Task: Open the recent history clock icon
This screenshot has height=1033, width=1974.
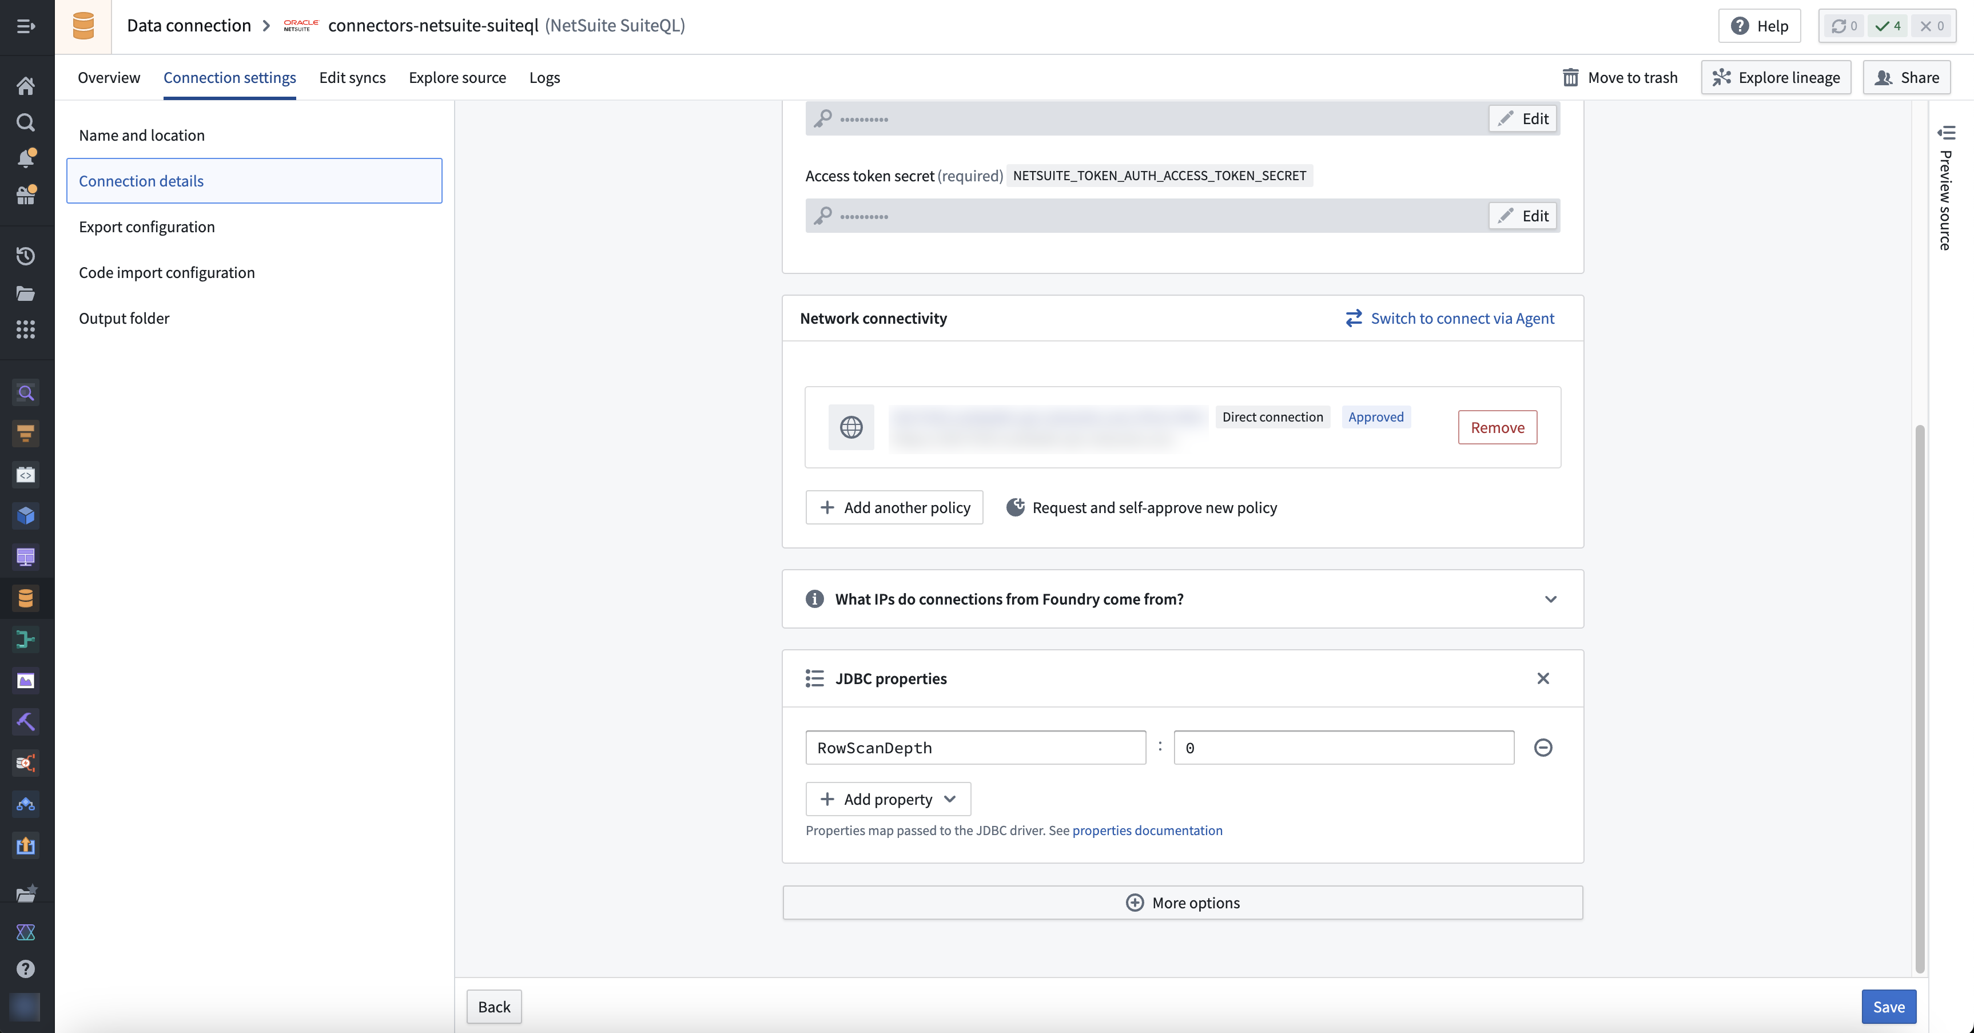Action: (25, 255)
